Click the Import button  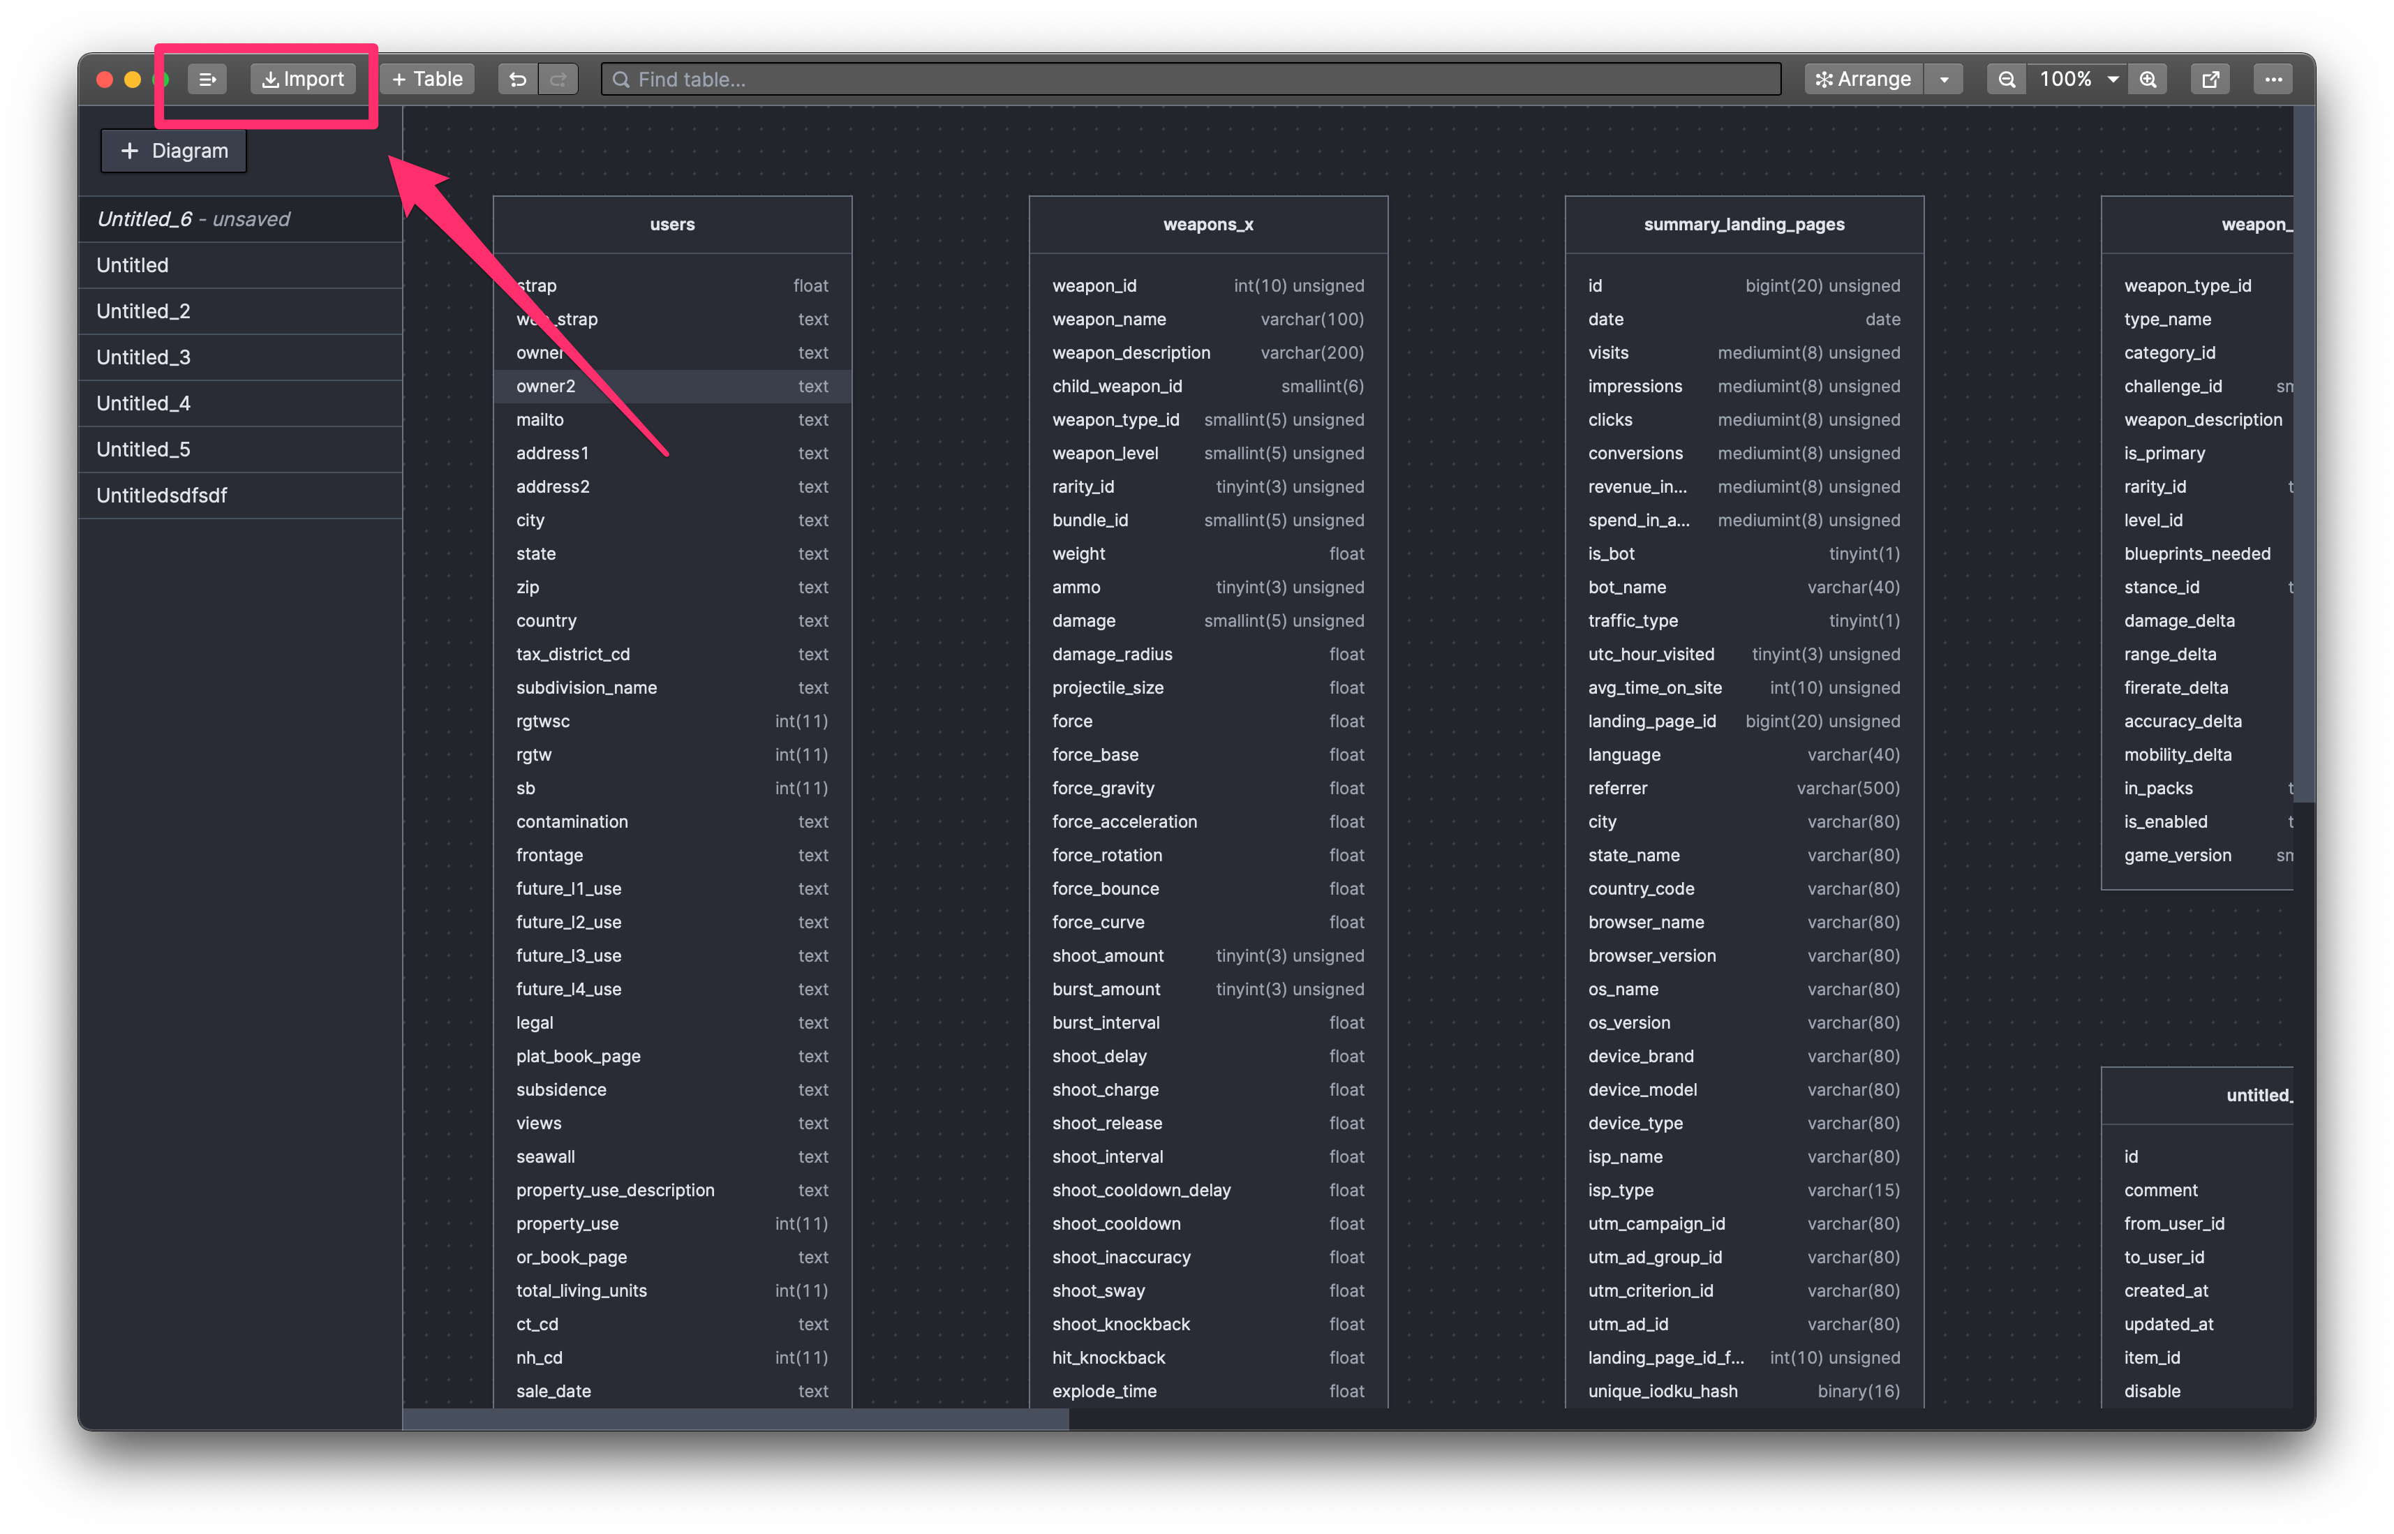pyautogui.click(x=303, y=79)
